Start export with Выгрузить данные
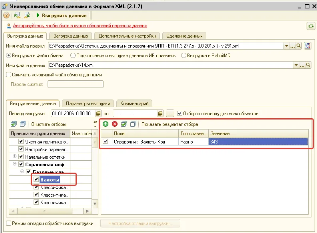The image size is (317, 233). [x=62, y=16]
